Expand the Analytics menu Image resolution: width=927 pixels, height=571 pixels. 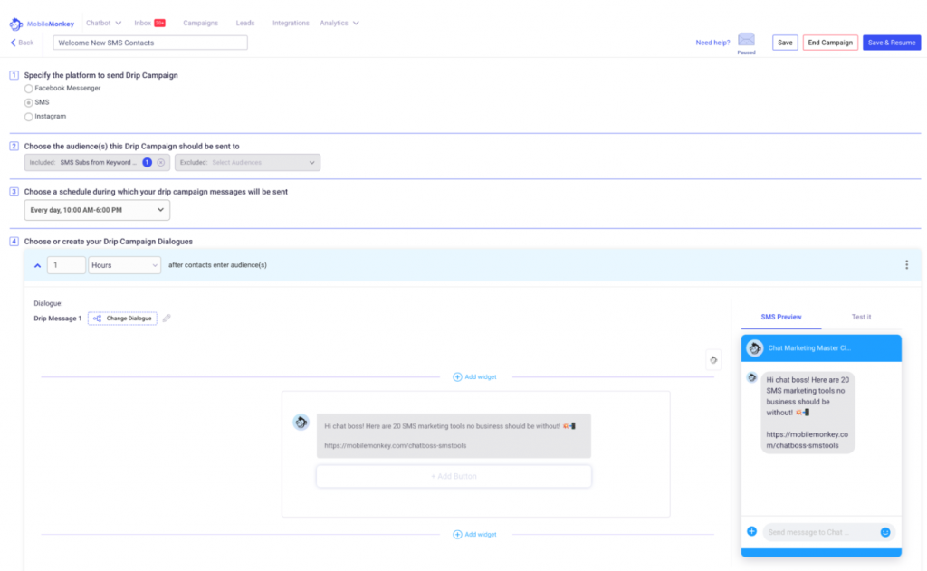coord(339,23)
